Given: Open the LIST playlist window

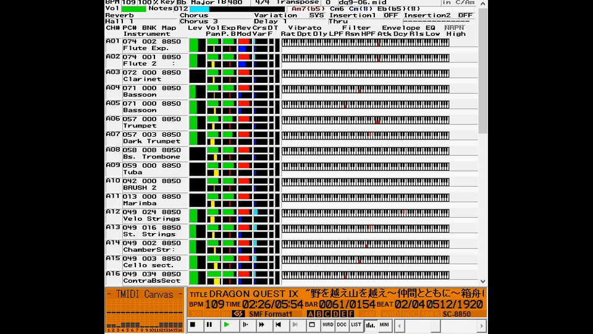Looking at the screenshot, I should click(356, 325).
